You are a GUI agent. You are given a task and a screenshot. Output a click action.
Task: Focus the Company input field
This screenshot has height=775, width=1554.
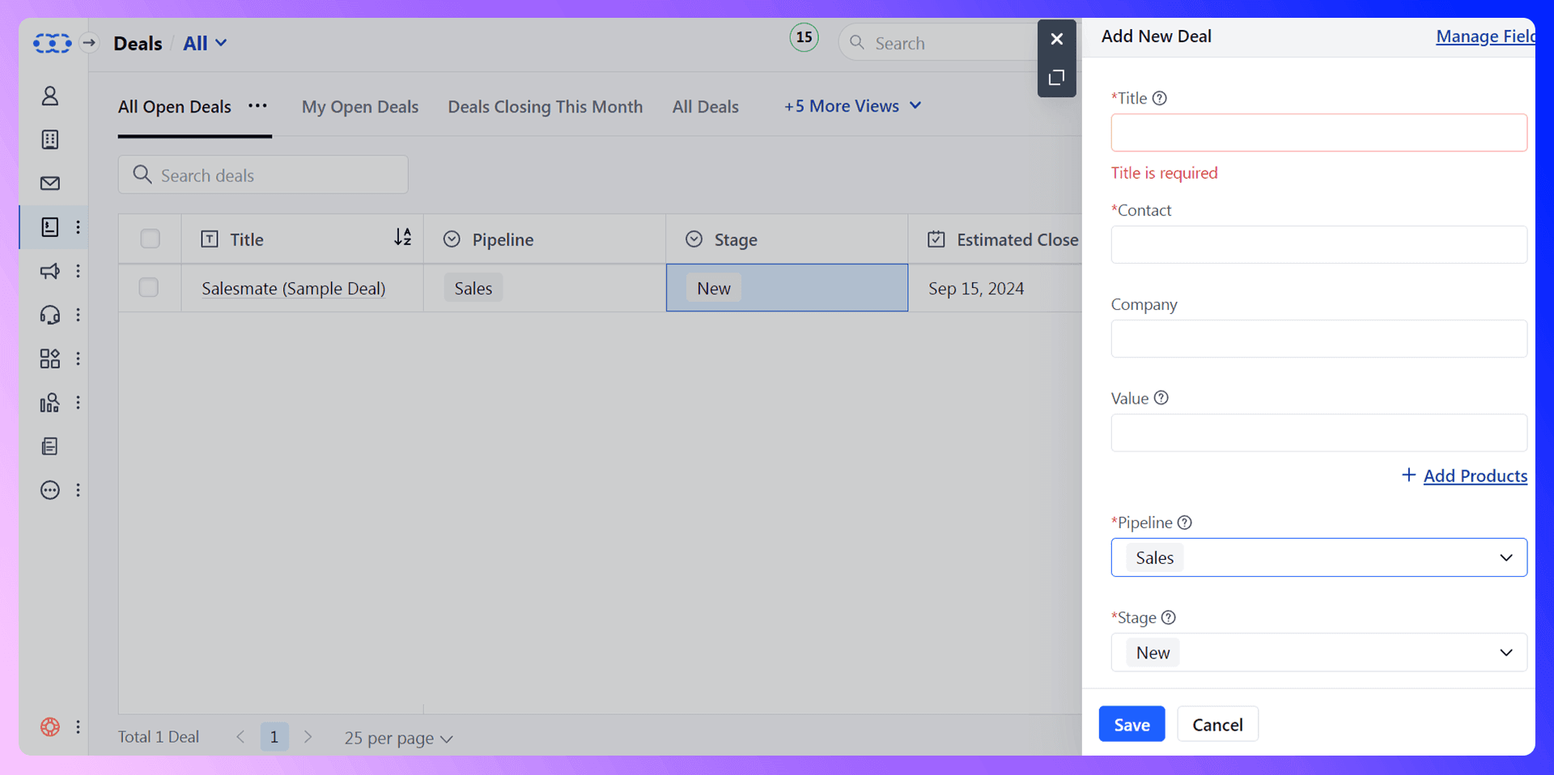pos(1318,338)
